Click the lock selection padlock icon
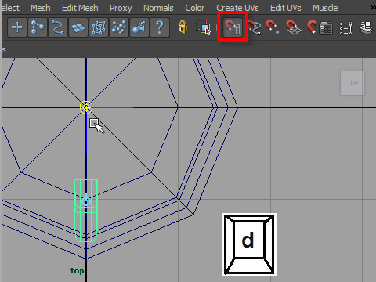Viewport: 376px width, 282px height. click(x=183, y=27)
